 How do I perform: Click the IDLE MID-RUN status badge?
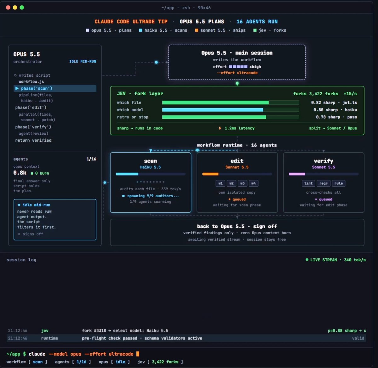pyautogui.click(x=83, y=62)
